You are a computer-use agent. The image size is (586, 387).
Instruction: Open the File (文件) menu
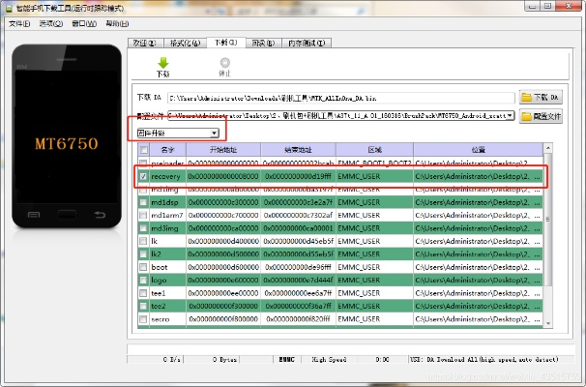(x=19, y=23)
